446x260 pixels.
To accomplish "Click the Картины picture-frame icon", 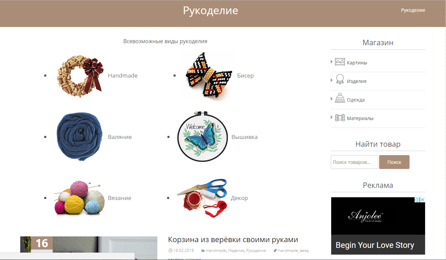I will click(340, 62).
